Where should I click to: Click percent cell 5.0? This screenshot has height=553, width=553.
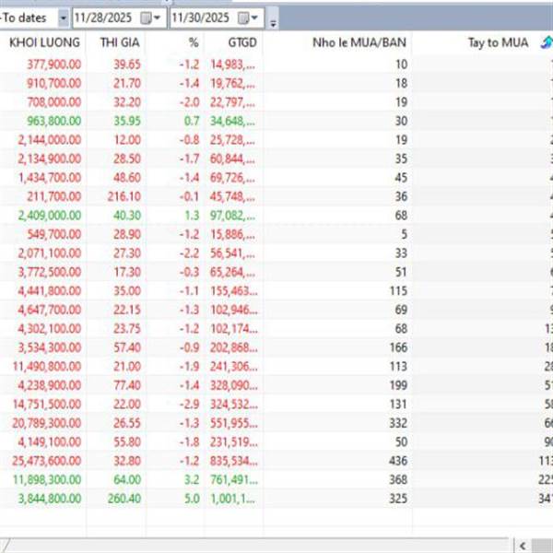[x=192, y=499]
